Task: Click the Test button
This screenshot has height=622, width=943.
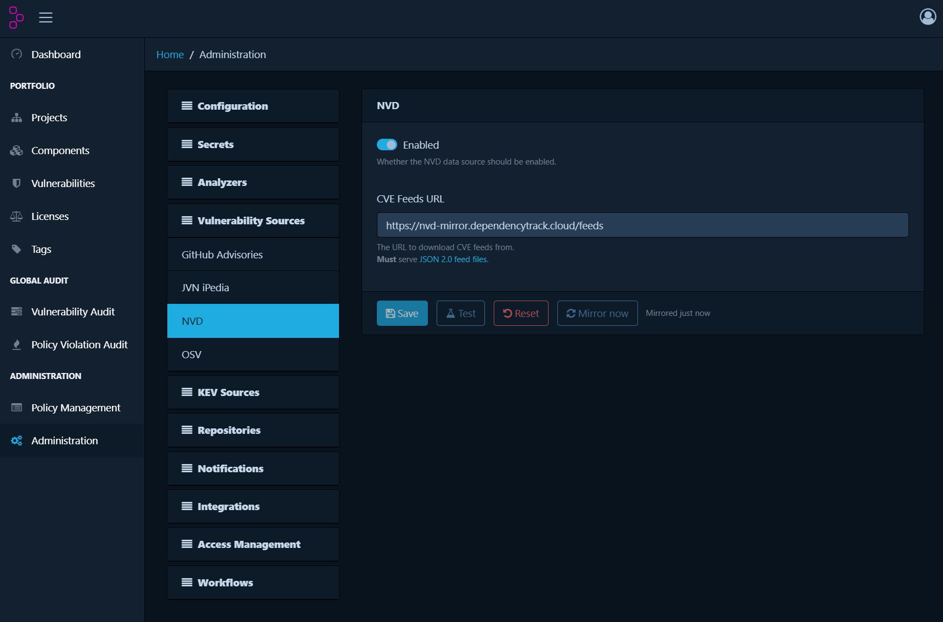Action: [x=461, y=313]
